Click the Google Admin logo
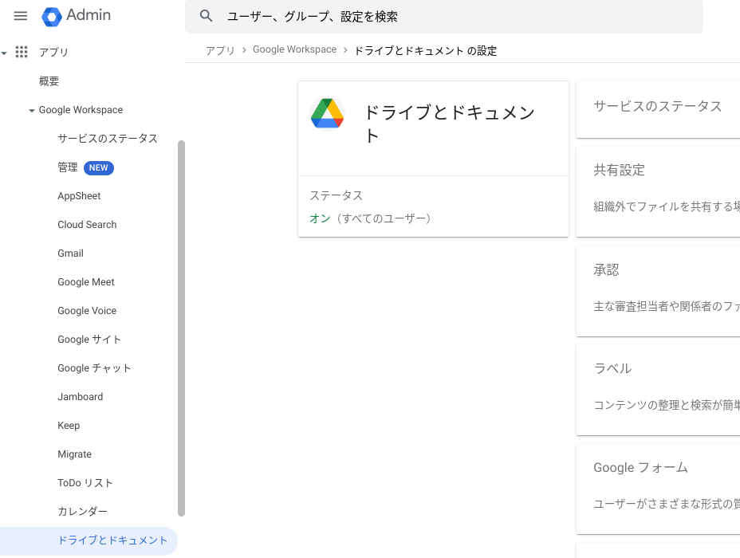 click(x=76, y=16)
